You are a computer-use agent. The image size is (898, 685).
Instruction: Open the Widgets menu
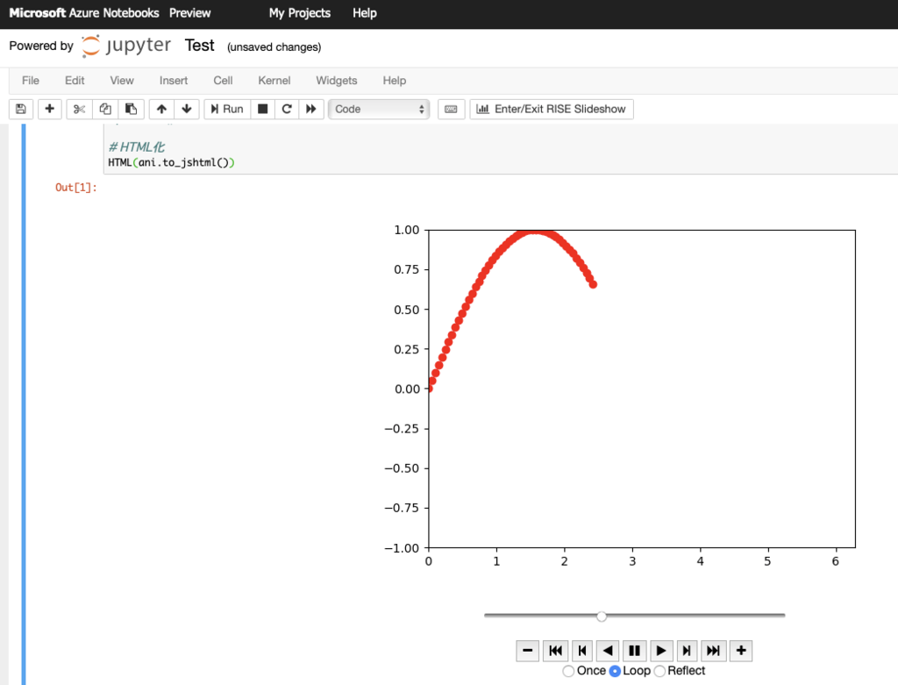point(336,80)
